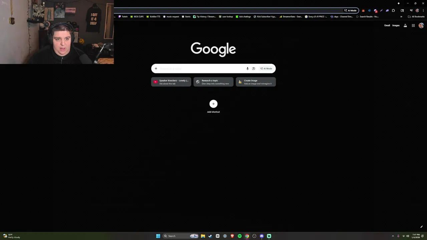Screen dimensions: 427x240
Task: Open the music request bookmark
Action: tap(171, 17)
